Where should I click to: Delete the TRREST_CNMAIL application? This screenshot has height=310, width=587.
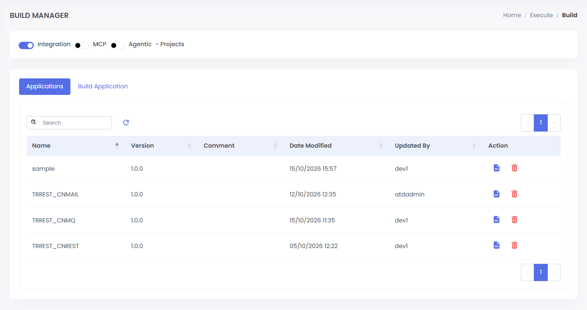click(x=514, y=194)
